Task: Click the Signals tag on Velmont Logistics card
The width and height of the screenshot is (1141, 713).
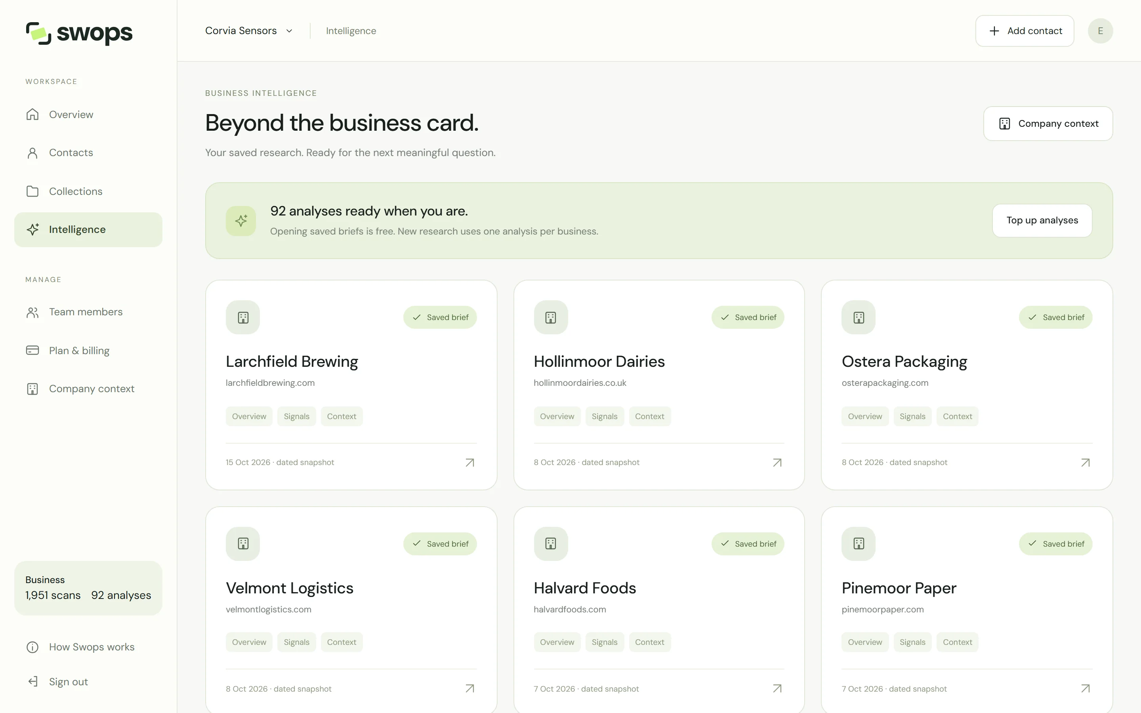Action: [297, 642]
